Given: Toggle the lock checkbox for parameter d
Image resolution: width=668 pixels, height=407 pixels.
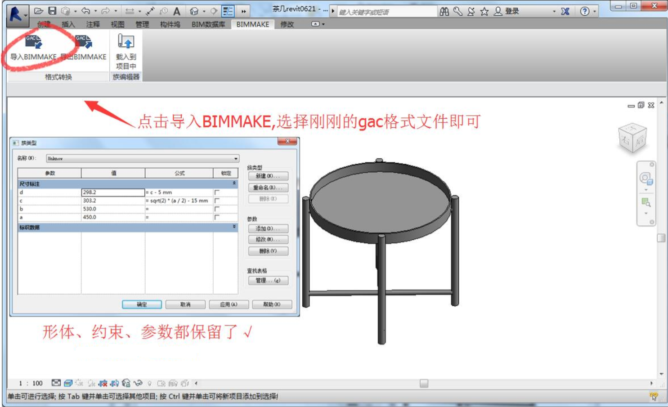Looking at the screenshot, I should point(217,192).
